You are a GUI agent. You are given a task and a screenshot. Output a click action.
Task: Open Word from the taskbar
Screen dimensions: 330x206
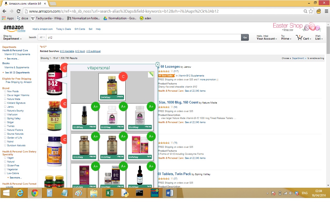click(169, 193)
